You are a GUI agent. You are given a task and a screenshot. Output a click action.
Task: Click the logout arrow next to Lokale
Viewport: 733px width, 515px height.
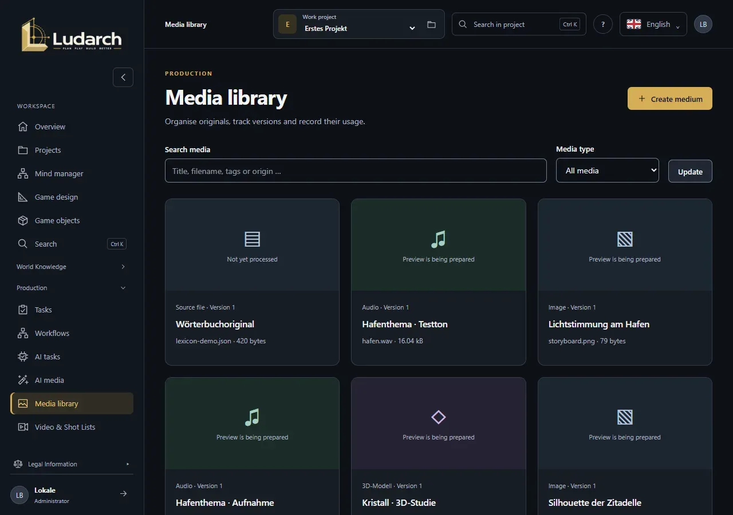coord(123,494)
